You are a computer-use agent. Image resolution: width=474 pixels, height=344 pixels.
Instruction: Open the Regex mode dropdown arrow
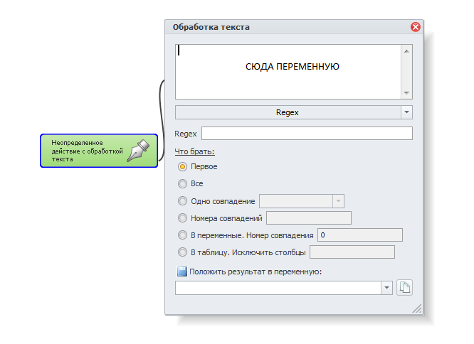406,112
